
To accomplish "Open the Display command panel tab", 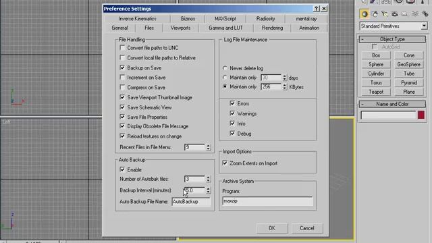I will (x=410, y=1).
